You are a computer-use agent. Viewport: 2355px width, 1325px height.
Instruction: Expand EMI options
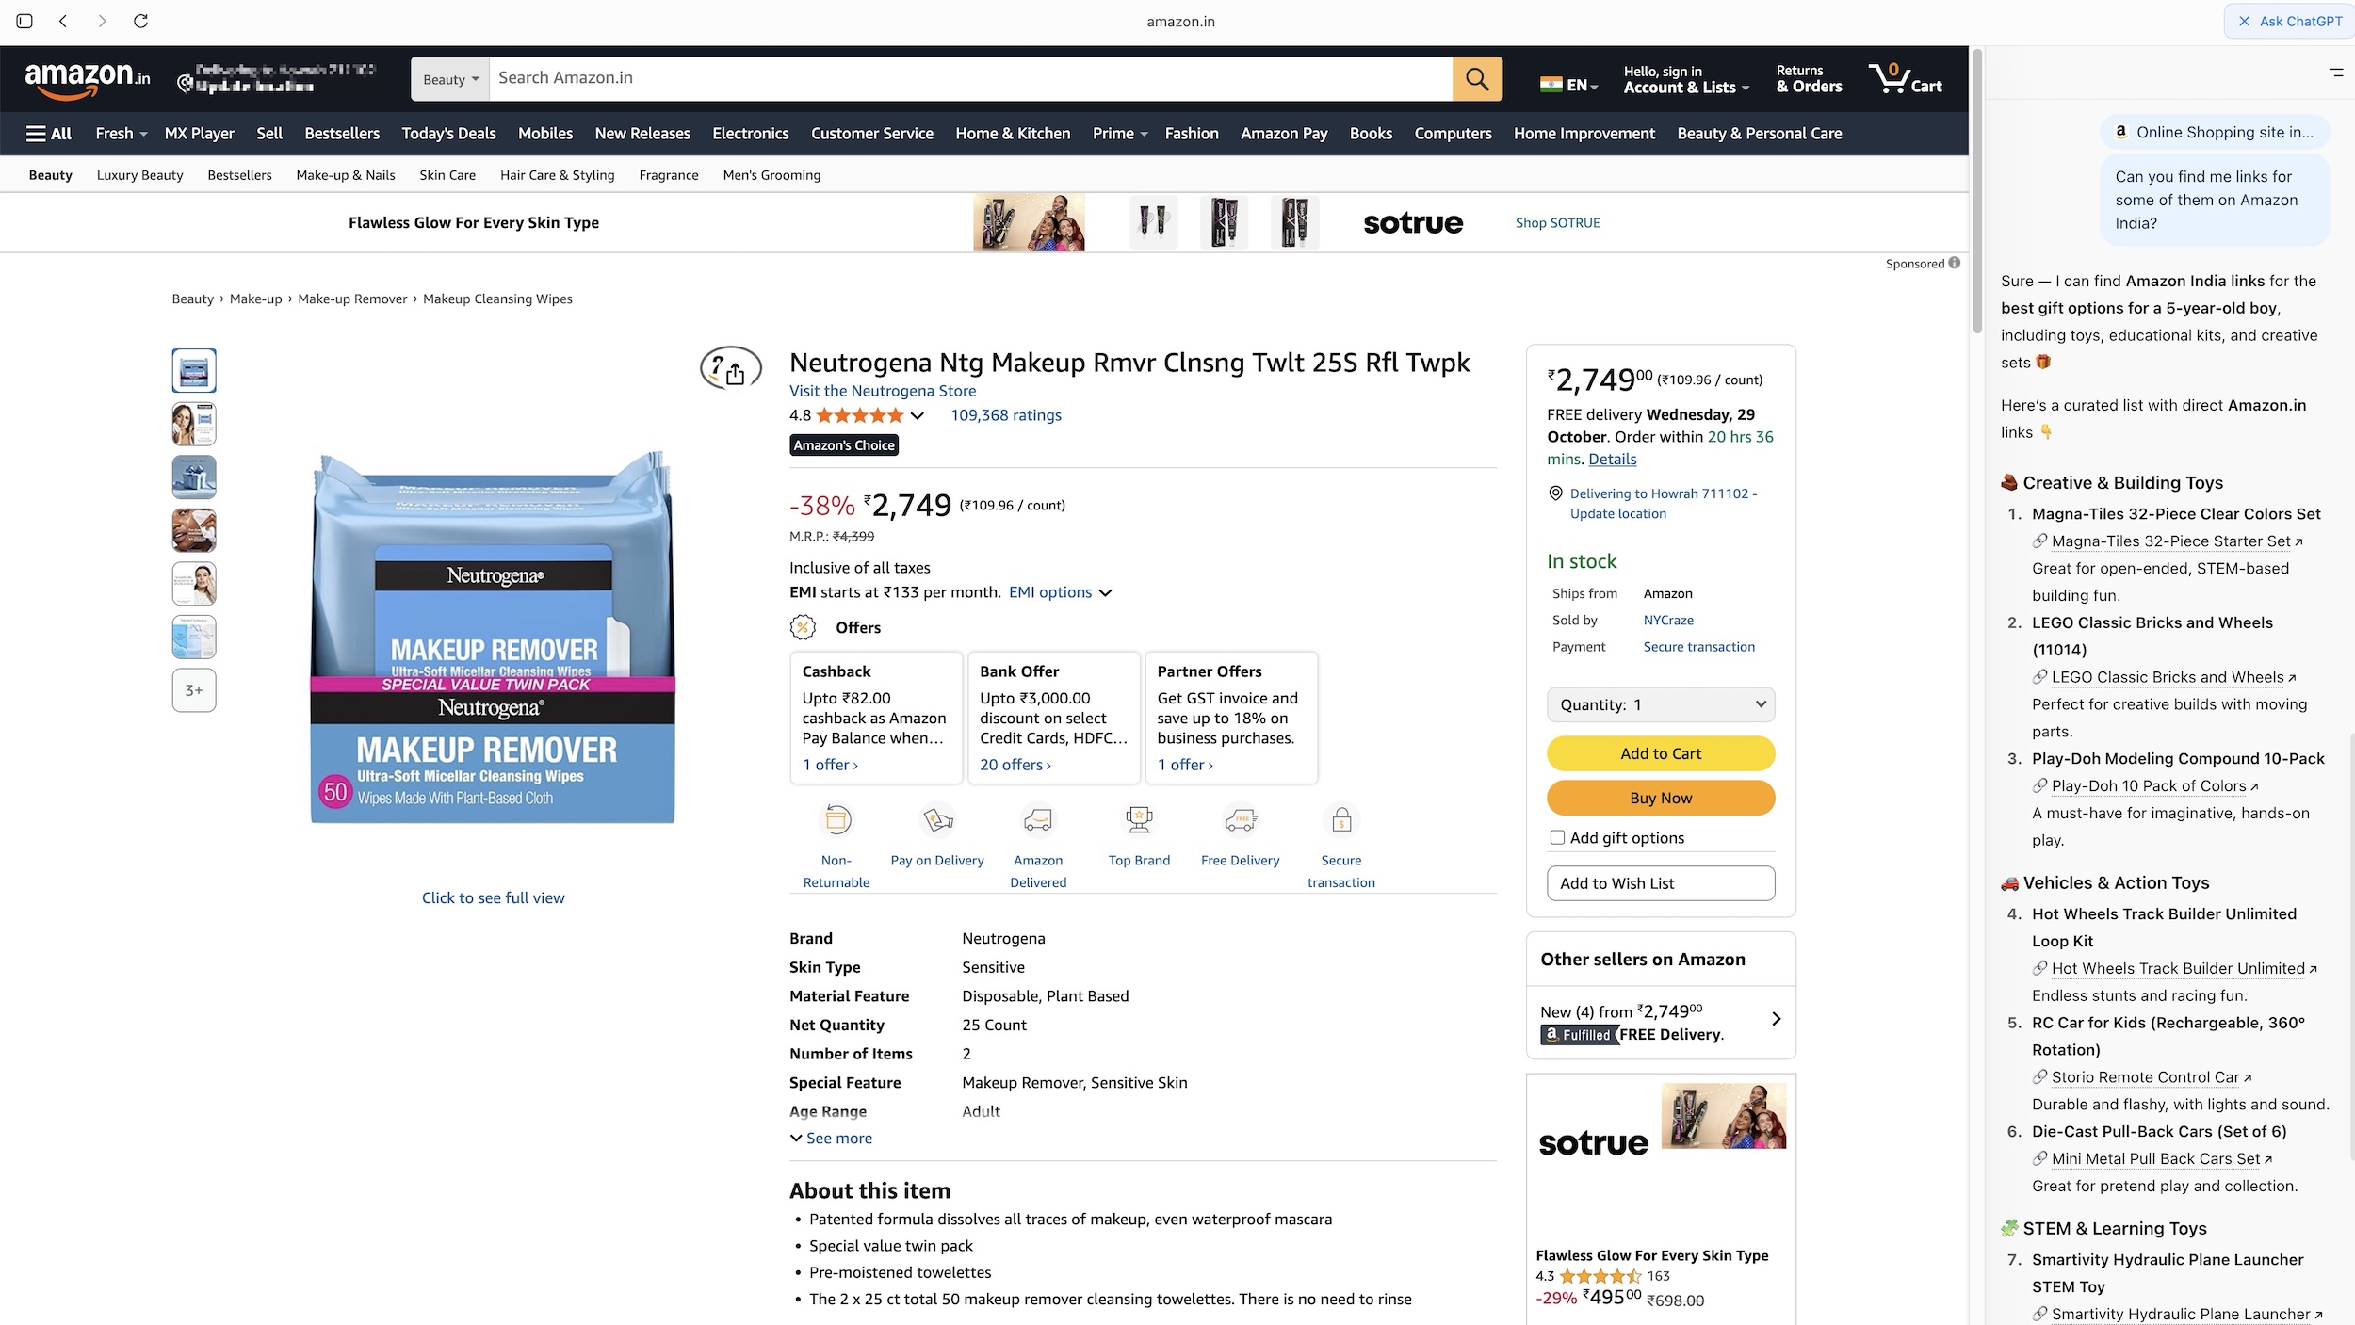[x=1060, y=592]
